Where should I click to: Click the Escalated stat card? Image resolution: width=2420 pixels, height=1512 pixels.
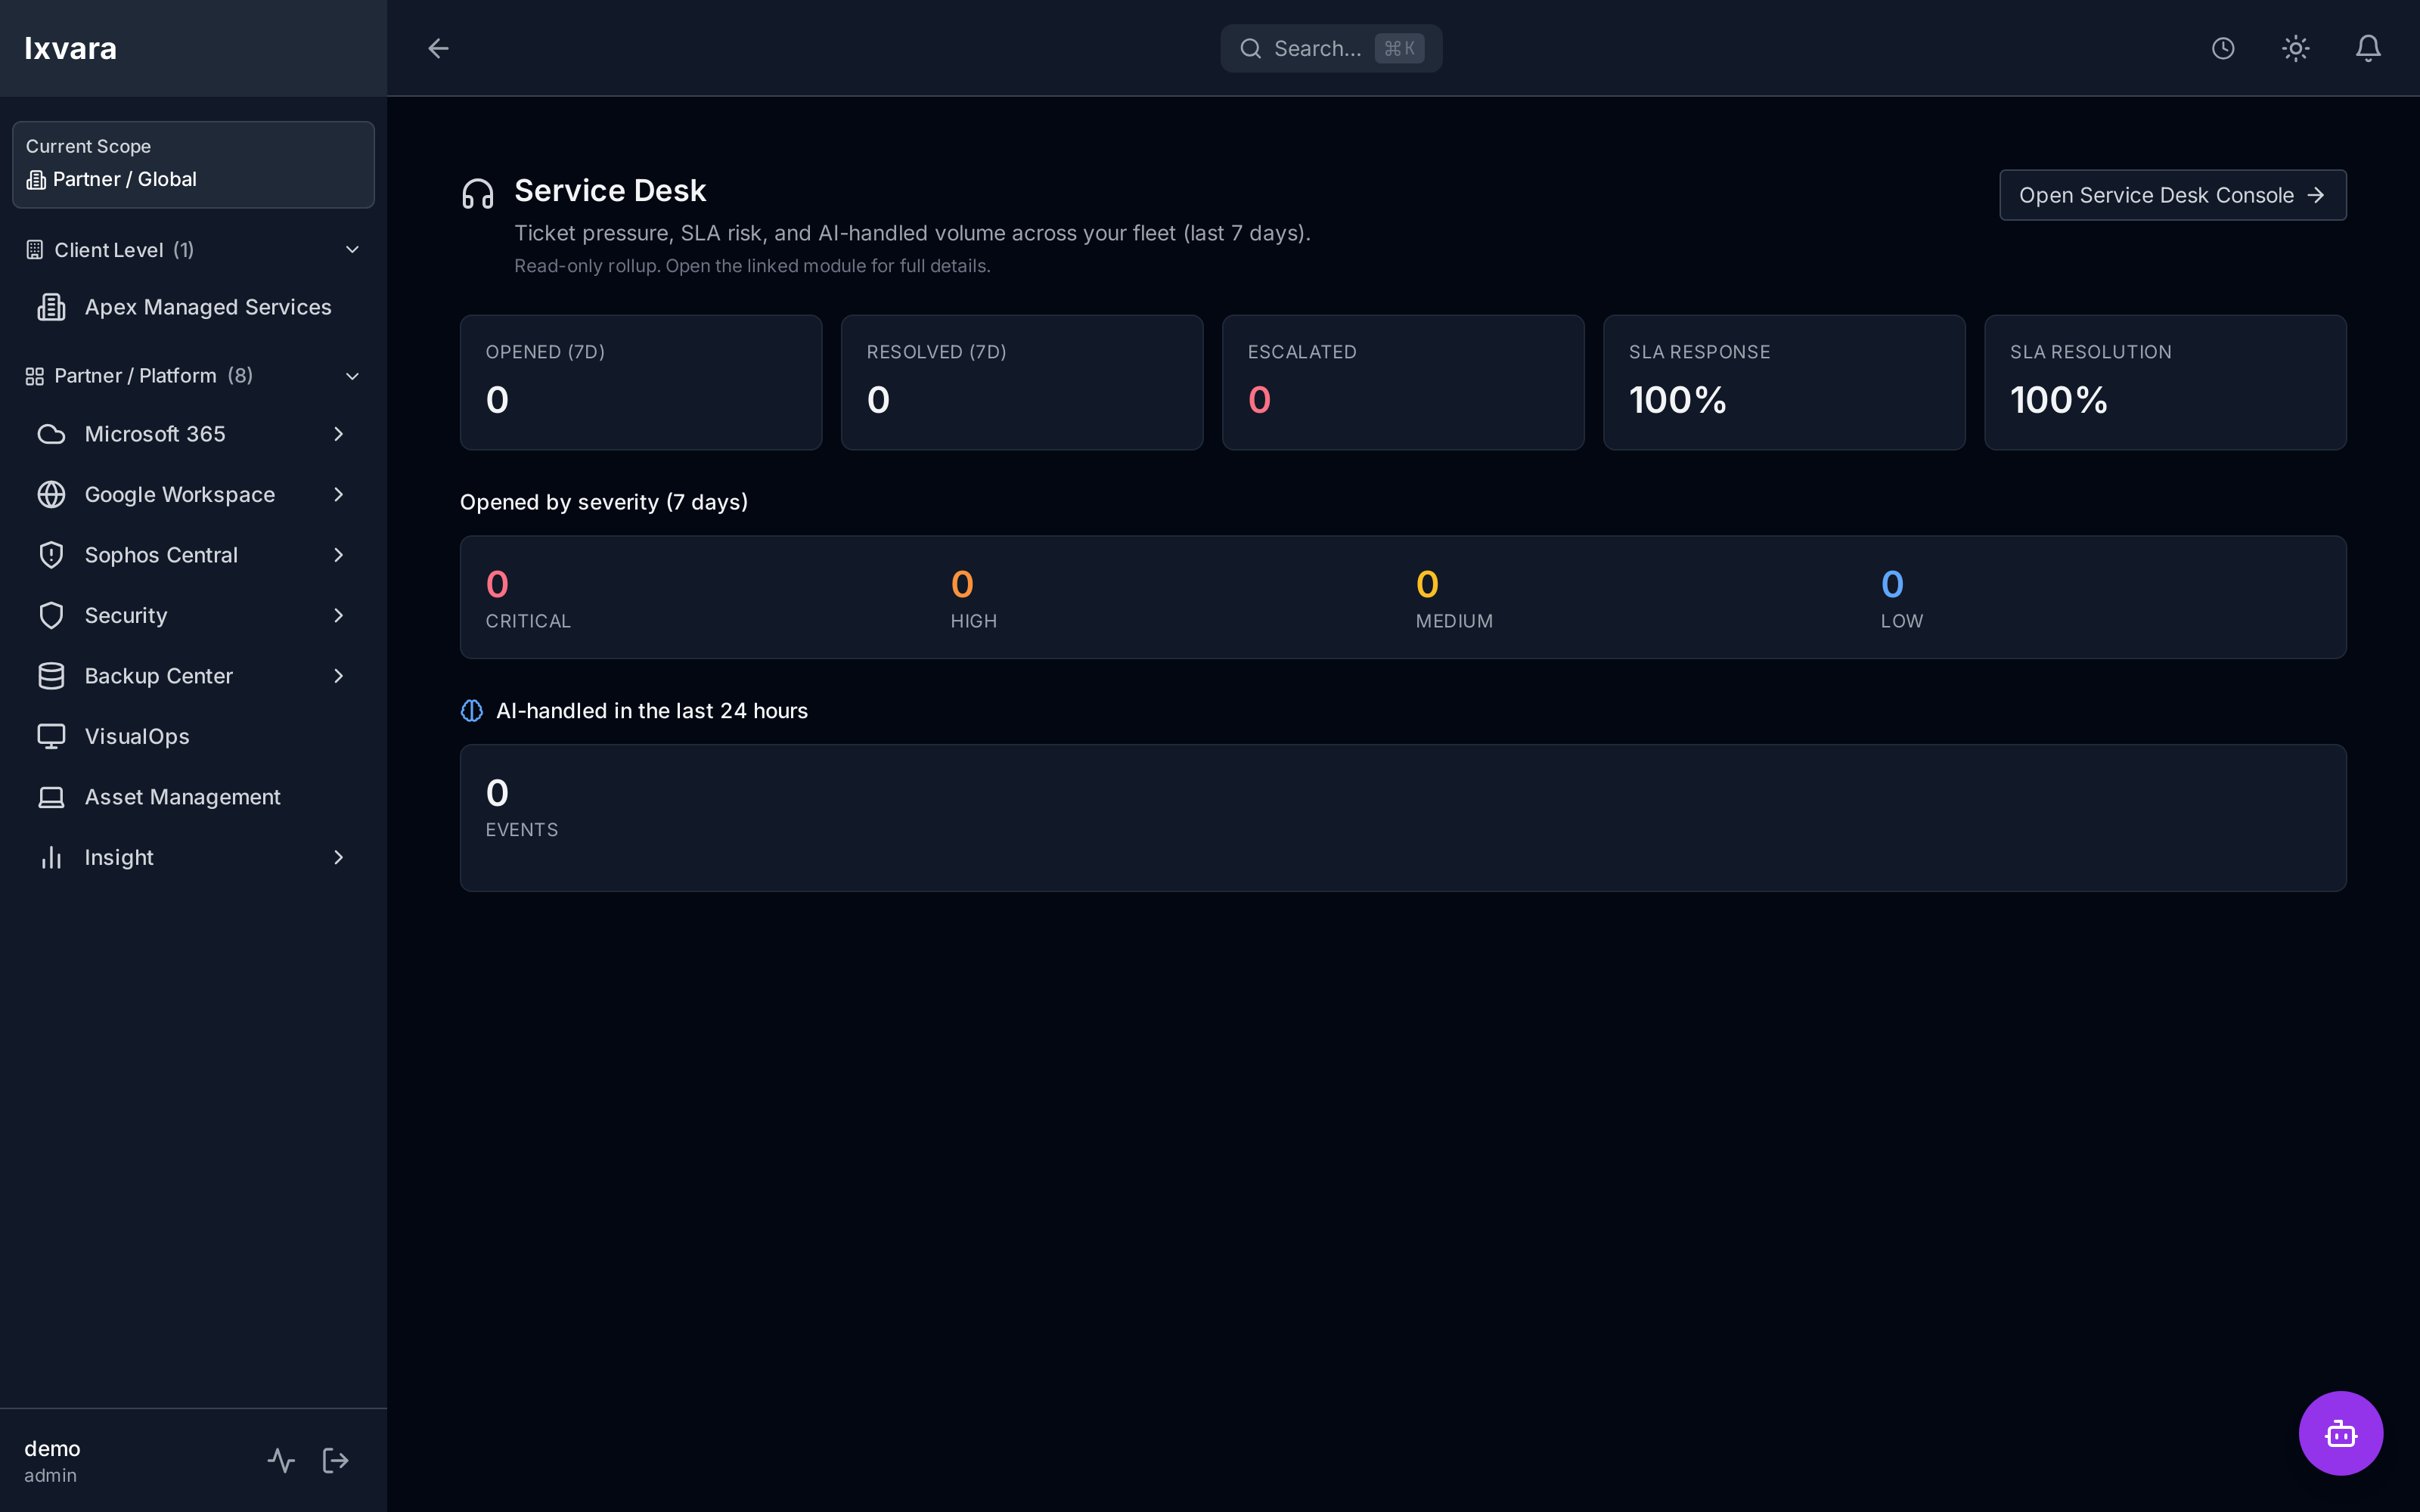point(1403,383)
